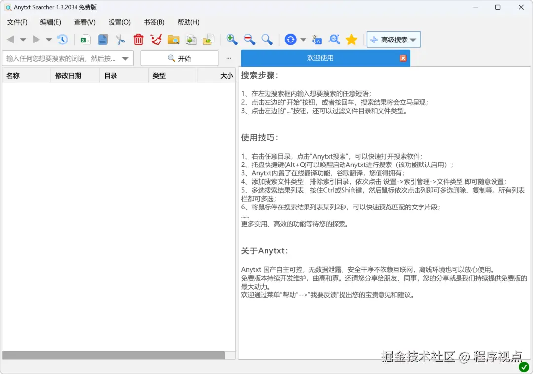Click the translate icon in toolbar
The width and height of the screenshot is (533, 374).
click(316, 40)
